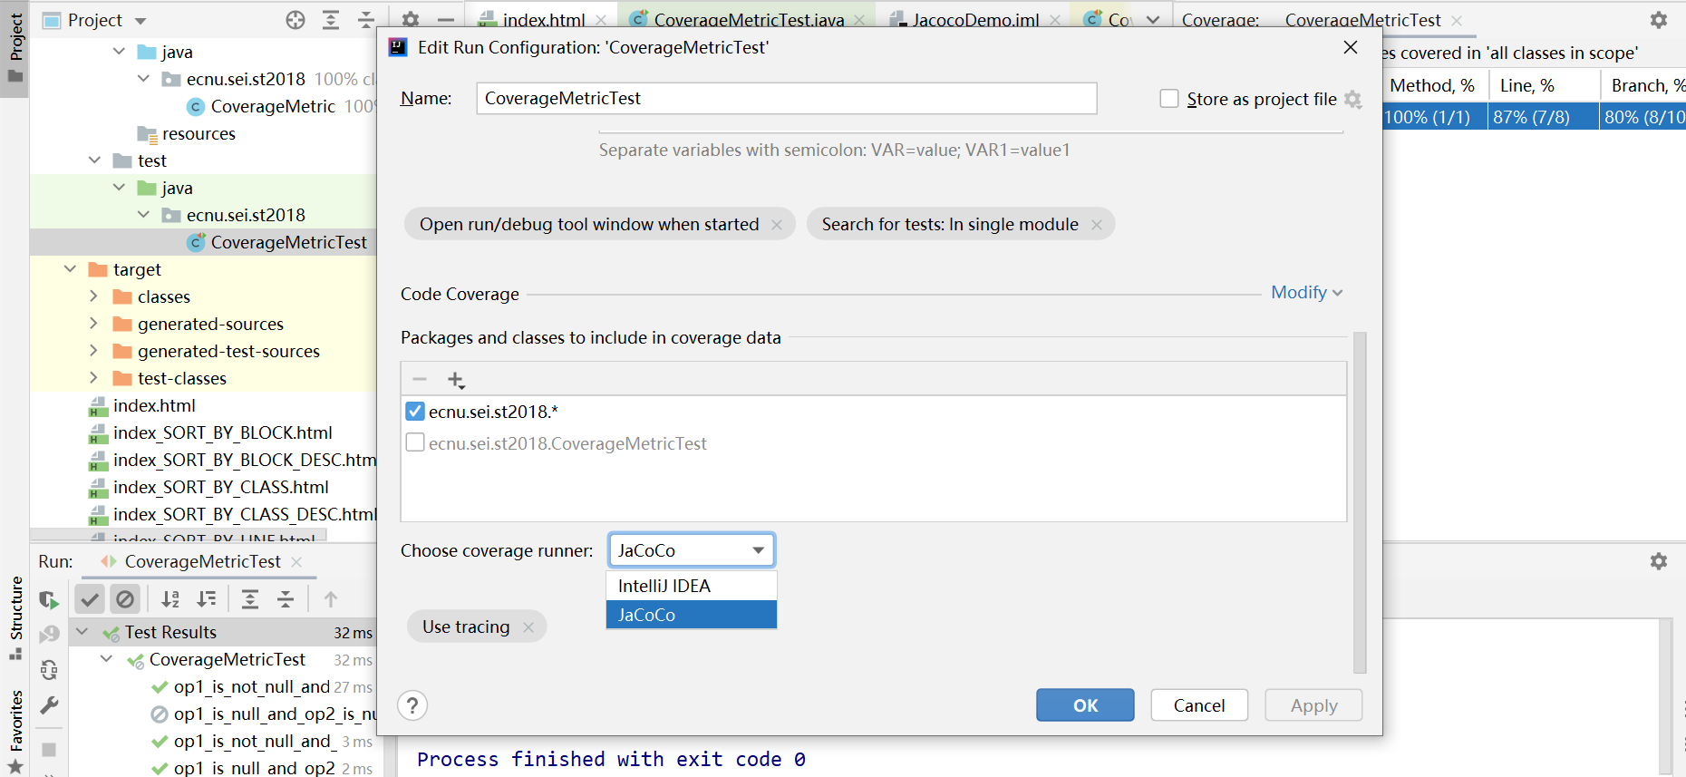Screen dimensions: 1686x777
Task: Hide the Project panel minus icon
Action: pyautogui.click(x=445, y=19)
